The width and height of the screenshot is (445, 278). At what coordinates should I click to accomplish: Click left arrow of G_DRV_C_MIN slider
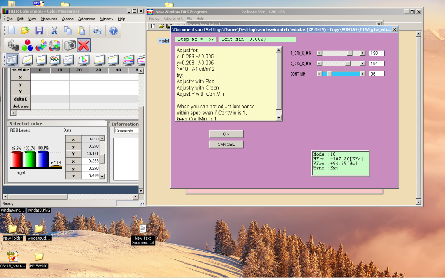tap(319, 63)
